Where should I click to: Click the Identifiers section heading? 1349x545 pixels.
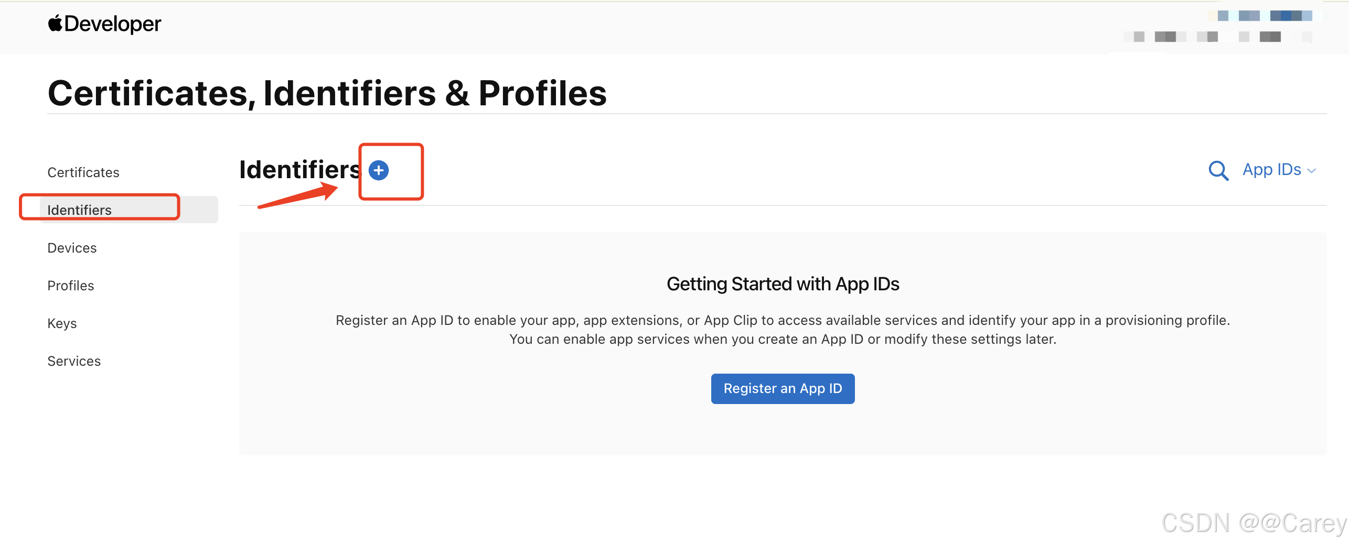300,170
